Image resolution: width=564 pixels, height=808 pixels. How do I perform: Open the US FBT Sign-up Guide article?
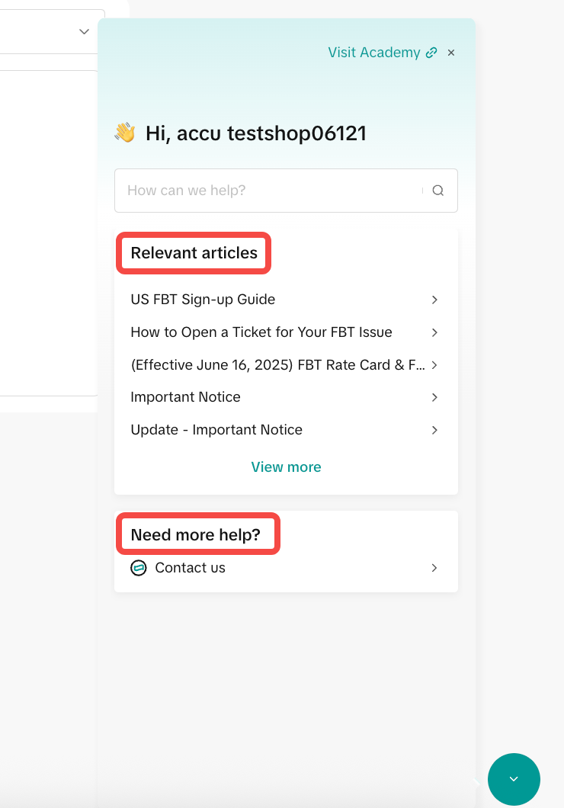pyautogui.click(x=203, y=300)
